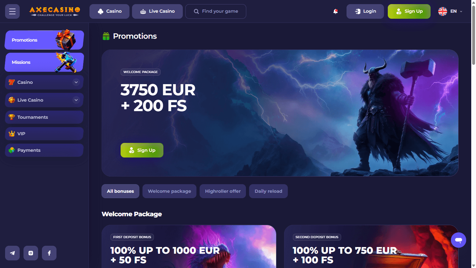Viewport: 476px width, 268px height.
Task: Open the live chat bubble icon
Action: coord(459,240)
